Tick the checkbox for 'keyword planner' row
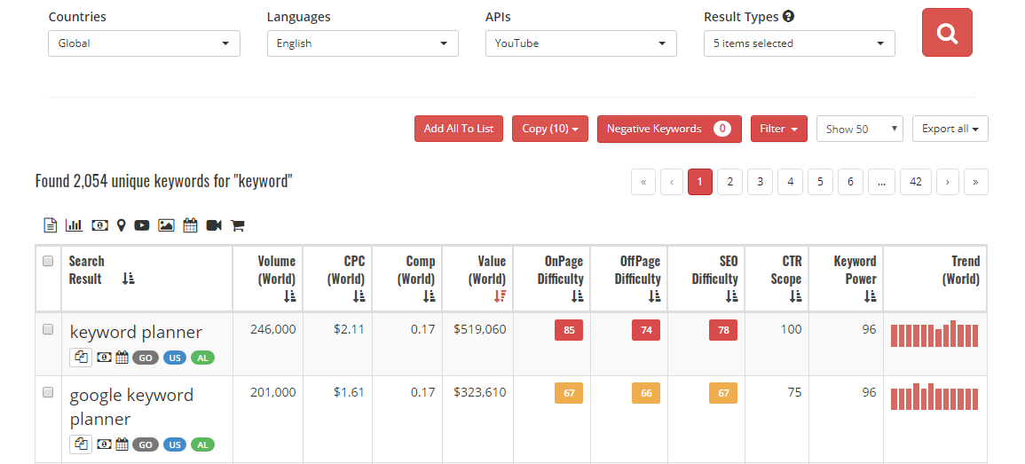Screen dimensions: 1025x464 pyautogui.click(x=48, y=329)
